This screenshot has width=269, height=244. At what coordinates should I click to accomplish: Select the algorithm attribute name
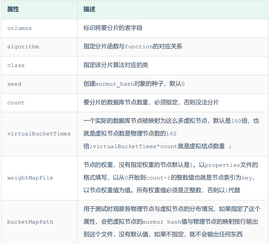click(x=23, y=47)
